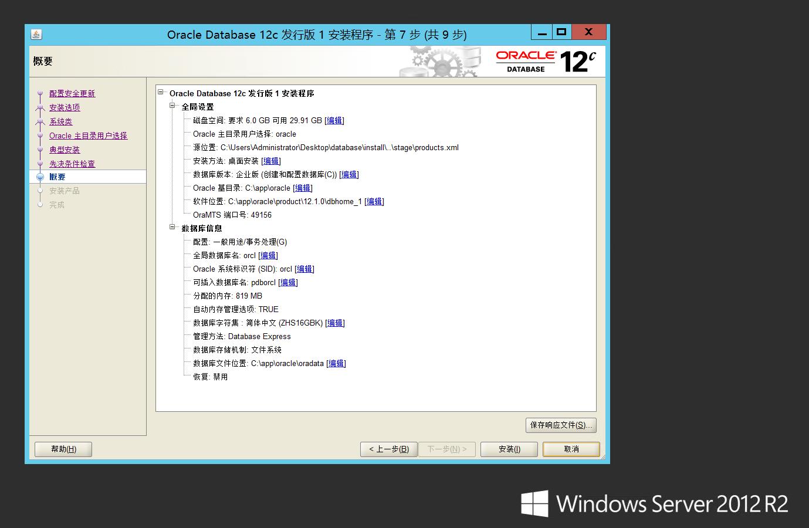The width and height of the screenshot is (809, 528).
Task: Collapse the 全局设置 tree section
Action: pyautogui.click(x=172, y=106)
